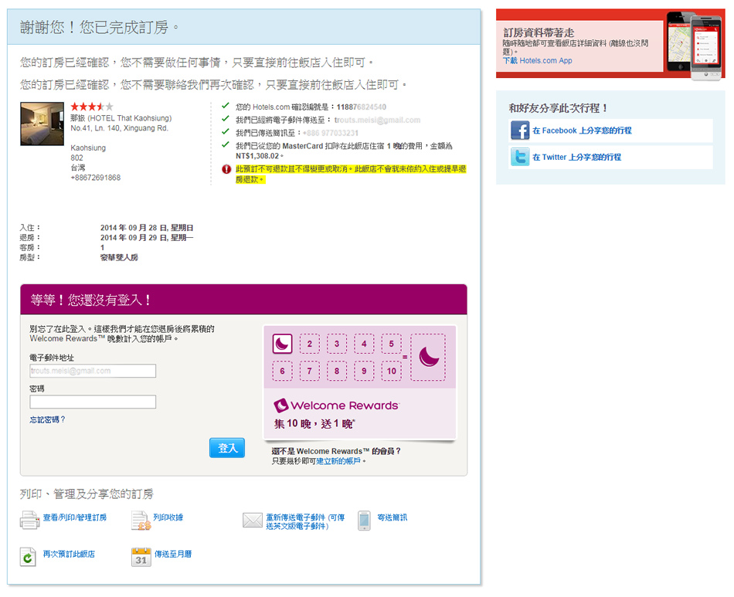Open the 列印收據 print receipt link
Image resolution: width=734 pixels, height=597 pixels.
(x=168, y=517)
